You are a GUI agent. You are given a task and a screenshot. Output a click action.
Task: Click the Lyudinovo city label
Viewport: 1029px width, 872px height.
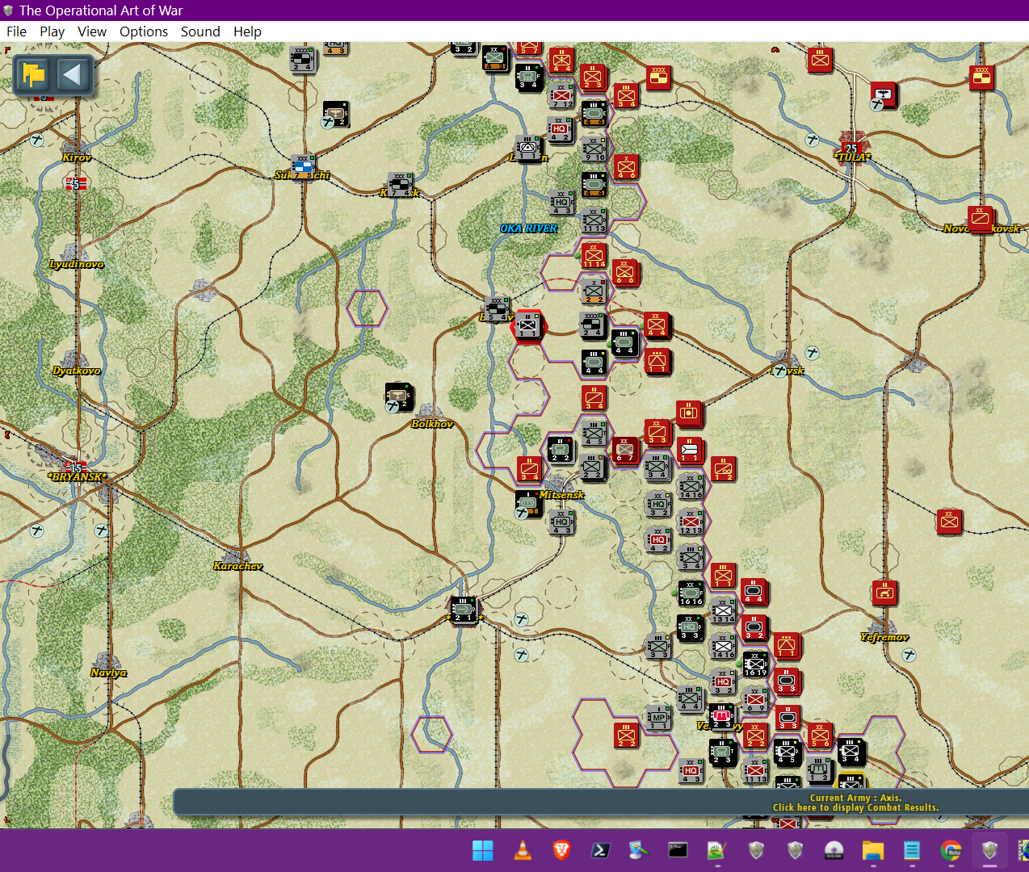click(77, 264)
